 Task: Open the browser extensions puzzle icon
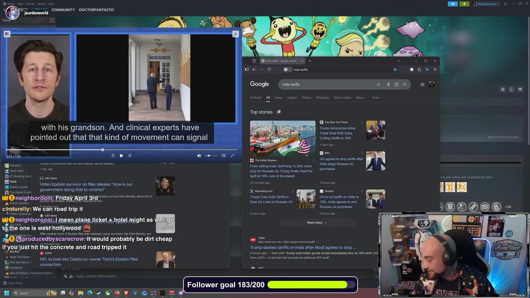pyautogui.click(x=419, y=70)
